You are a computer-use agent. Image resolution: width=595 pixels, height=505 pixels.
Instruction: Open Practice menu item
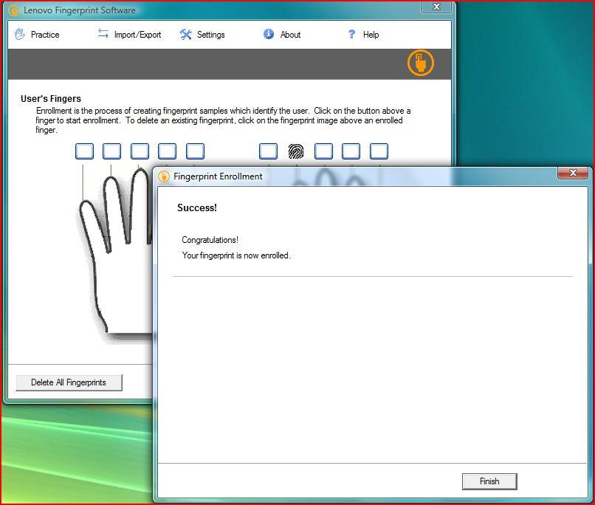[x=37, y=35]
